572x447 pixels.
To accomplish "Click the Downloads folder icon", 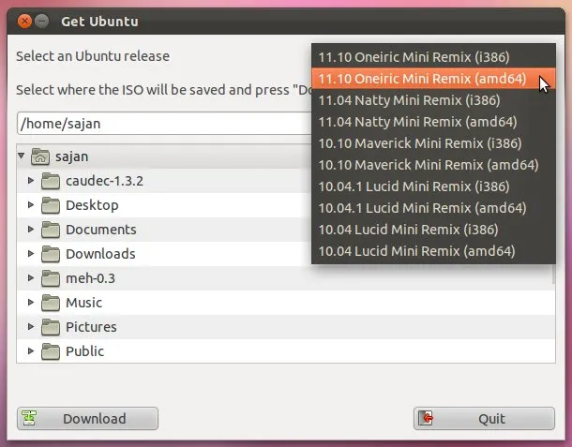I will tap(51, 254).
